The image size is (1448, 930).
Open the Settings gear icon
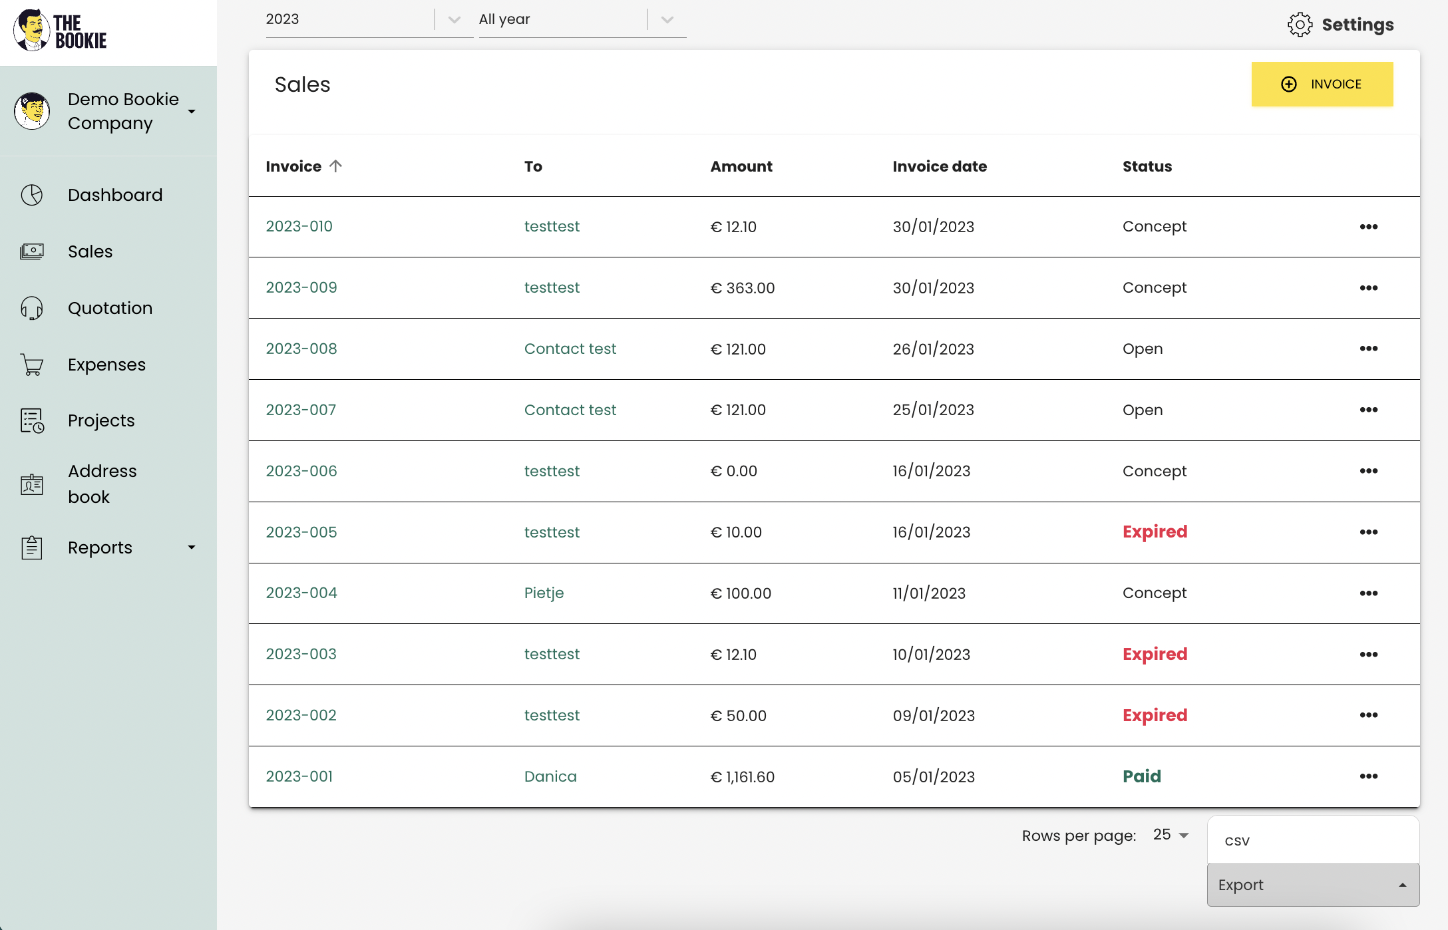1300,25
